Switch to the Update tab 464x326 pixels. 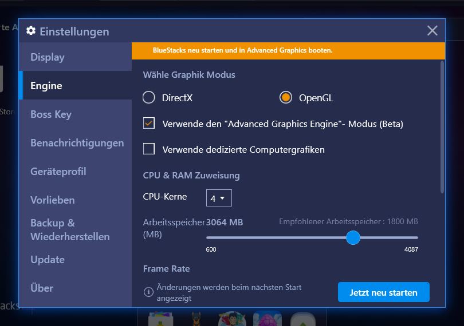pyautogui.click(x=76, y=260)
